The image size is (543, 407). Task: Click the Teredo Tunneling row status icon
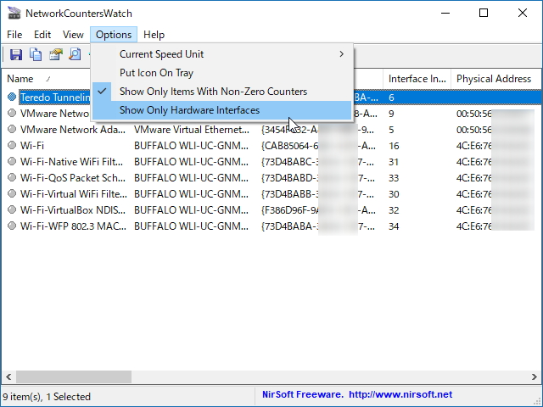tap(12, 98)
